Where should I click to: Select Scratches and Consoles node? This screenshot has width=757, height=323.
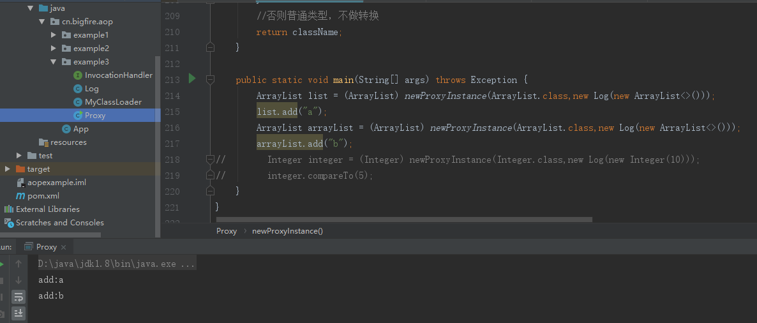[x=60, y=223]
